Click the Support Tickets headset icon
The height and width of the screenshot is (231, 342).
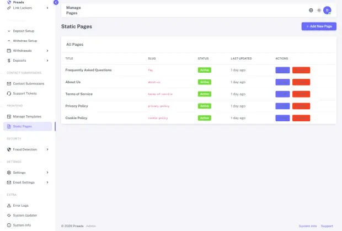click(9, 94)
